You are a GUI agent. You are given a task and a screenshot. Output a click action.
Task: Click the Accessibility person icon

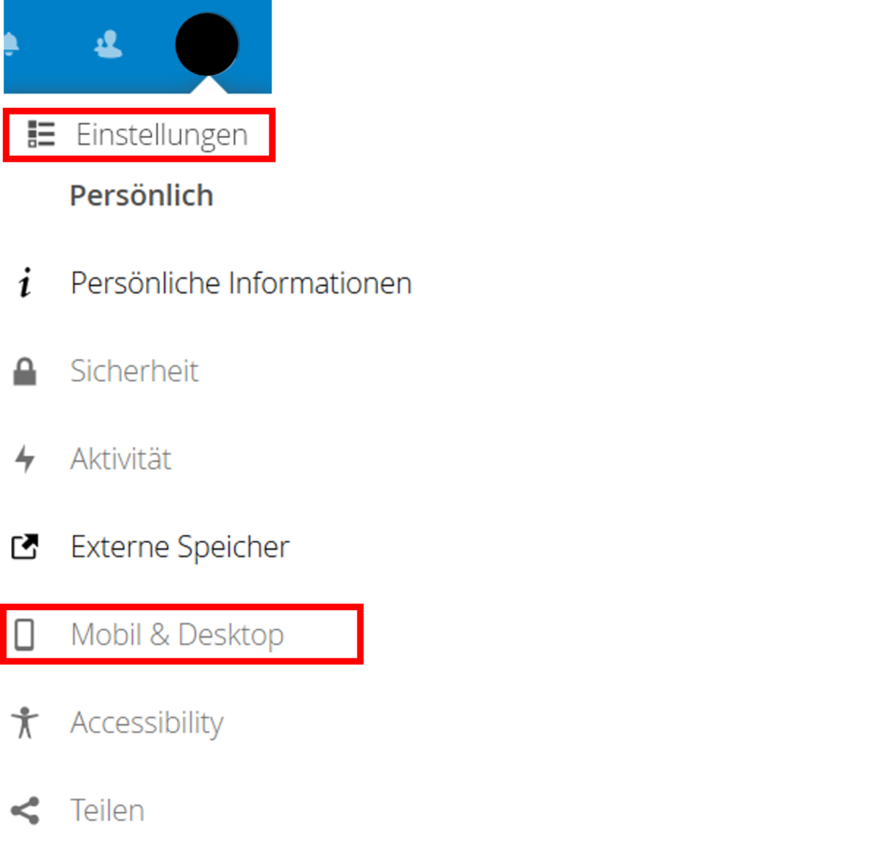point(25,722)
